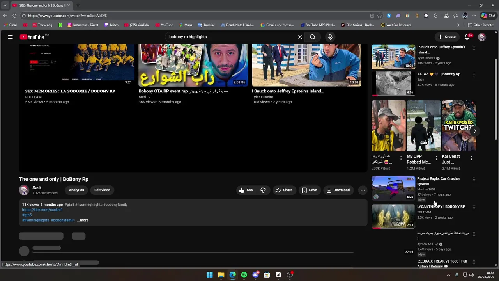This screenshot has height=281, width=499.
Task: Open browser Extensions puzzle icon
Action: pos(435,16)
